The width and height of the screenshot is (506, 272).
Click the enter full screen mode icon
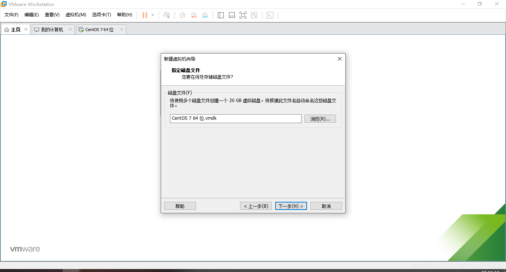243,15
